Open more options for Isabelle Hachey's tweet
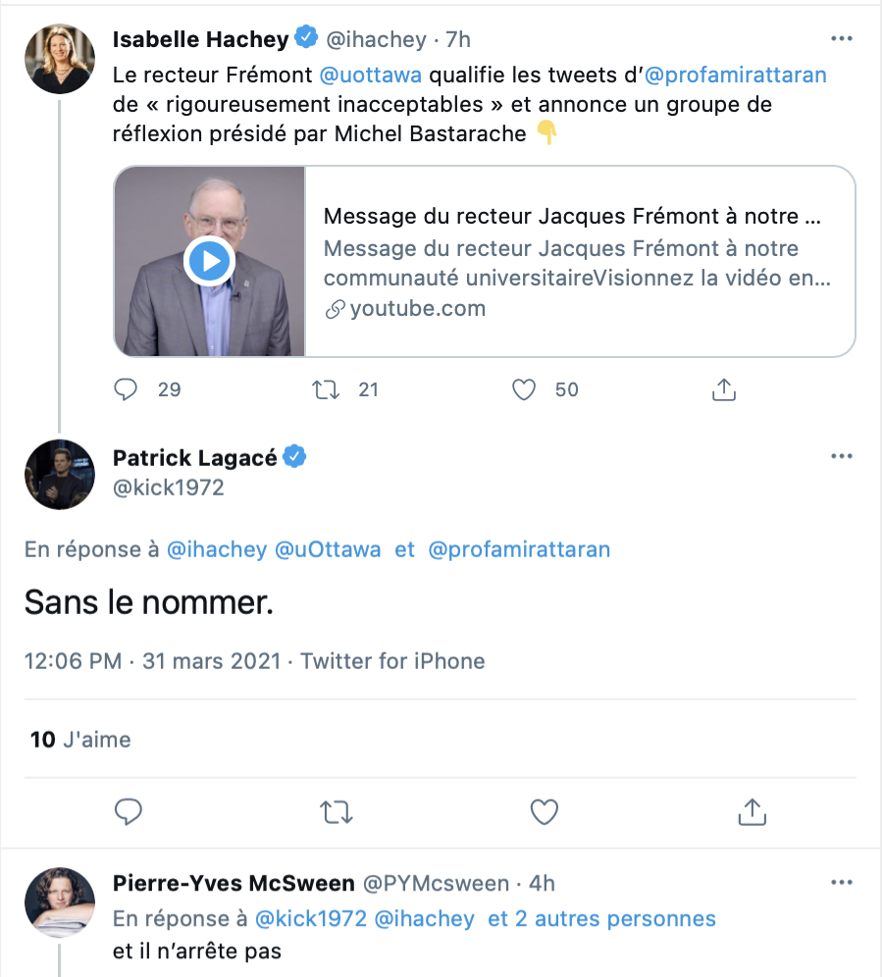This screenshot has height=977, width=883. 841,38
